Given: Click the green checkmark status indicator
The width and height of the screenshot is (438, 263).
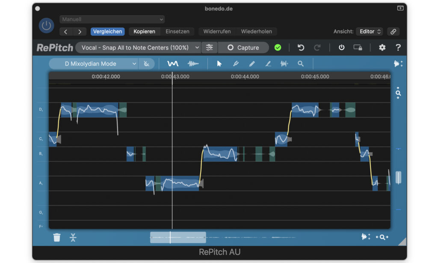Looking at the screenshot, I should tap(278, 48).
